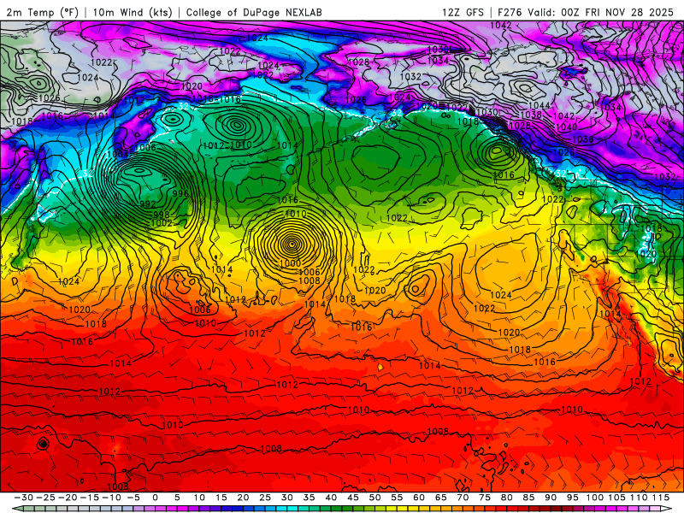Select the 25 tick on temperature scale
Viewport: 684px width, 513px height.
[265, 498]
